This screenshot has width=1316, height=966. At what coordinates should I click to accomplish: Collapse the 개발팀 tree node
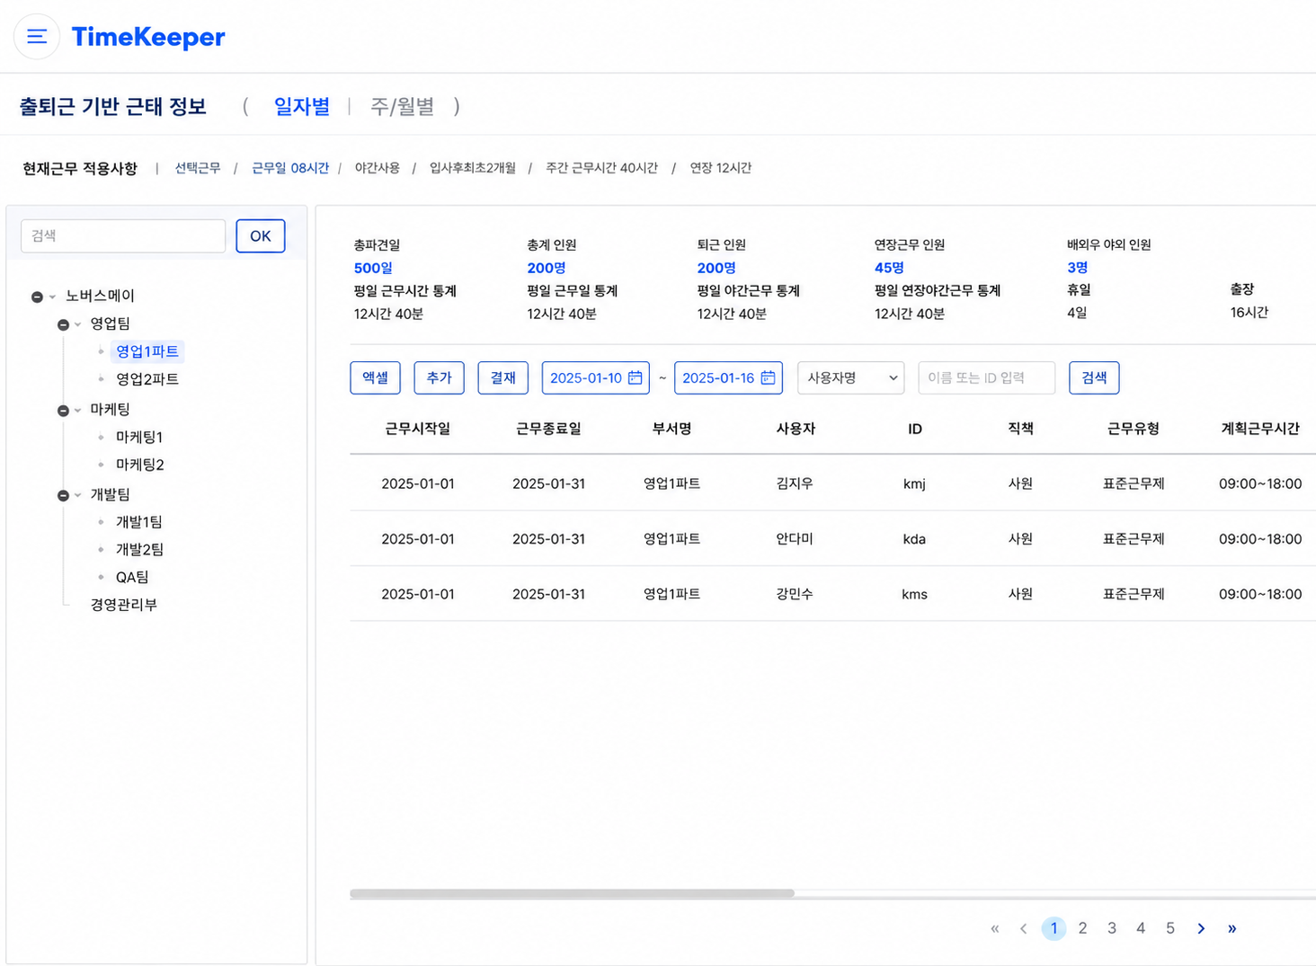[x=63, y=495]
